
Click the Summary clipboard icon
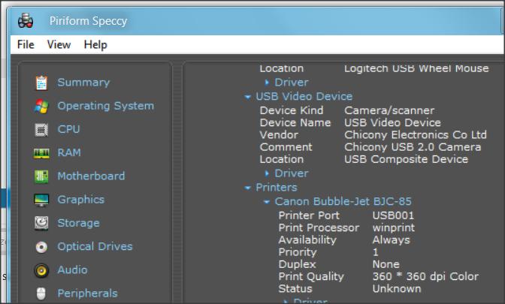[41, 83]
